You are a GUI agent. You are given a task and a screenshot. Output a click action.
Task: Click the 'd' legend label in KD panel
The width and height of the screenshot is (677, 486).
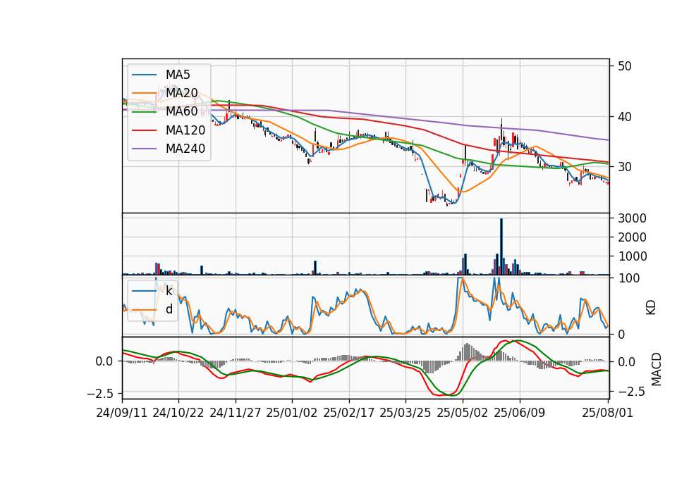[x=169, y=309]
